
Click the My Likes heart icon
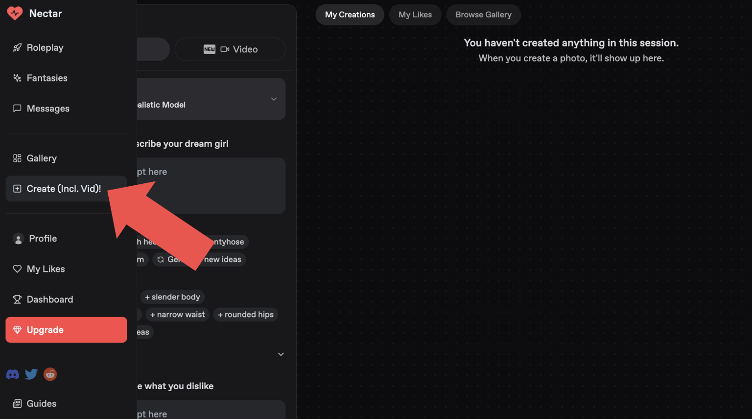point(17,268)
